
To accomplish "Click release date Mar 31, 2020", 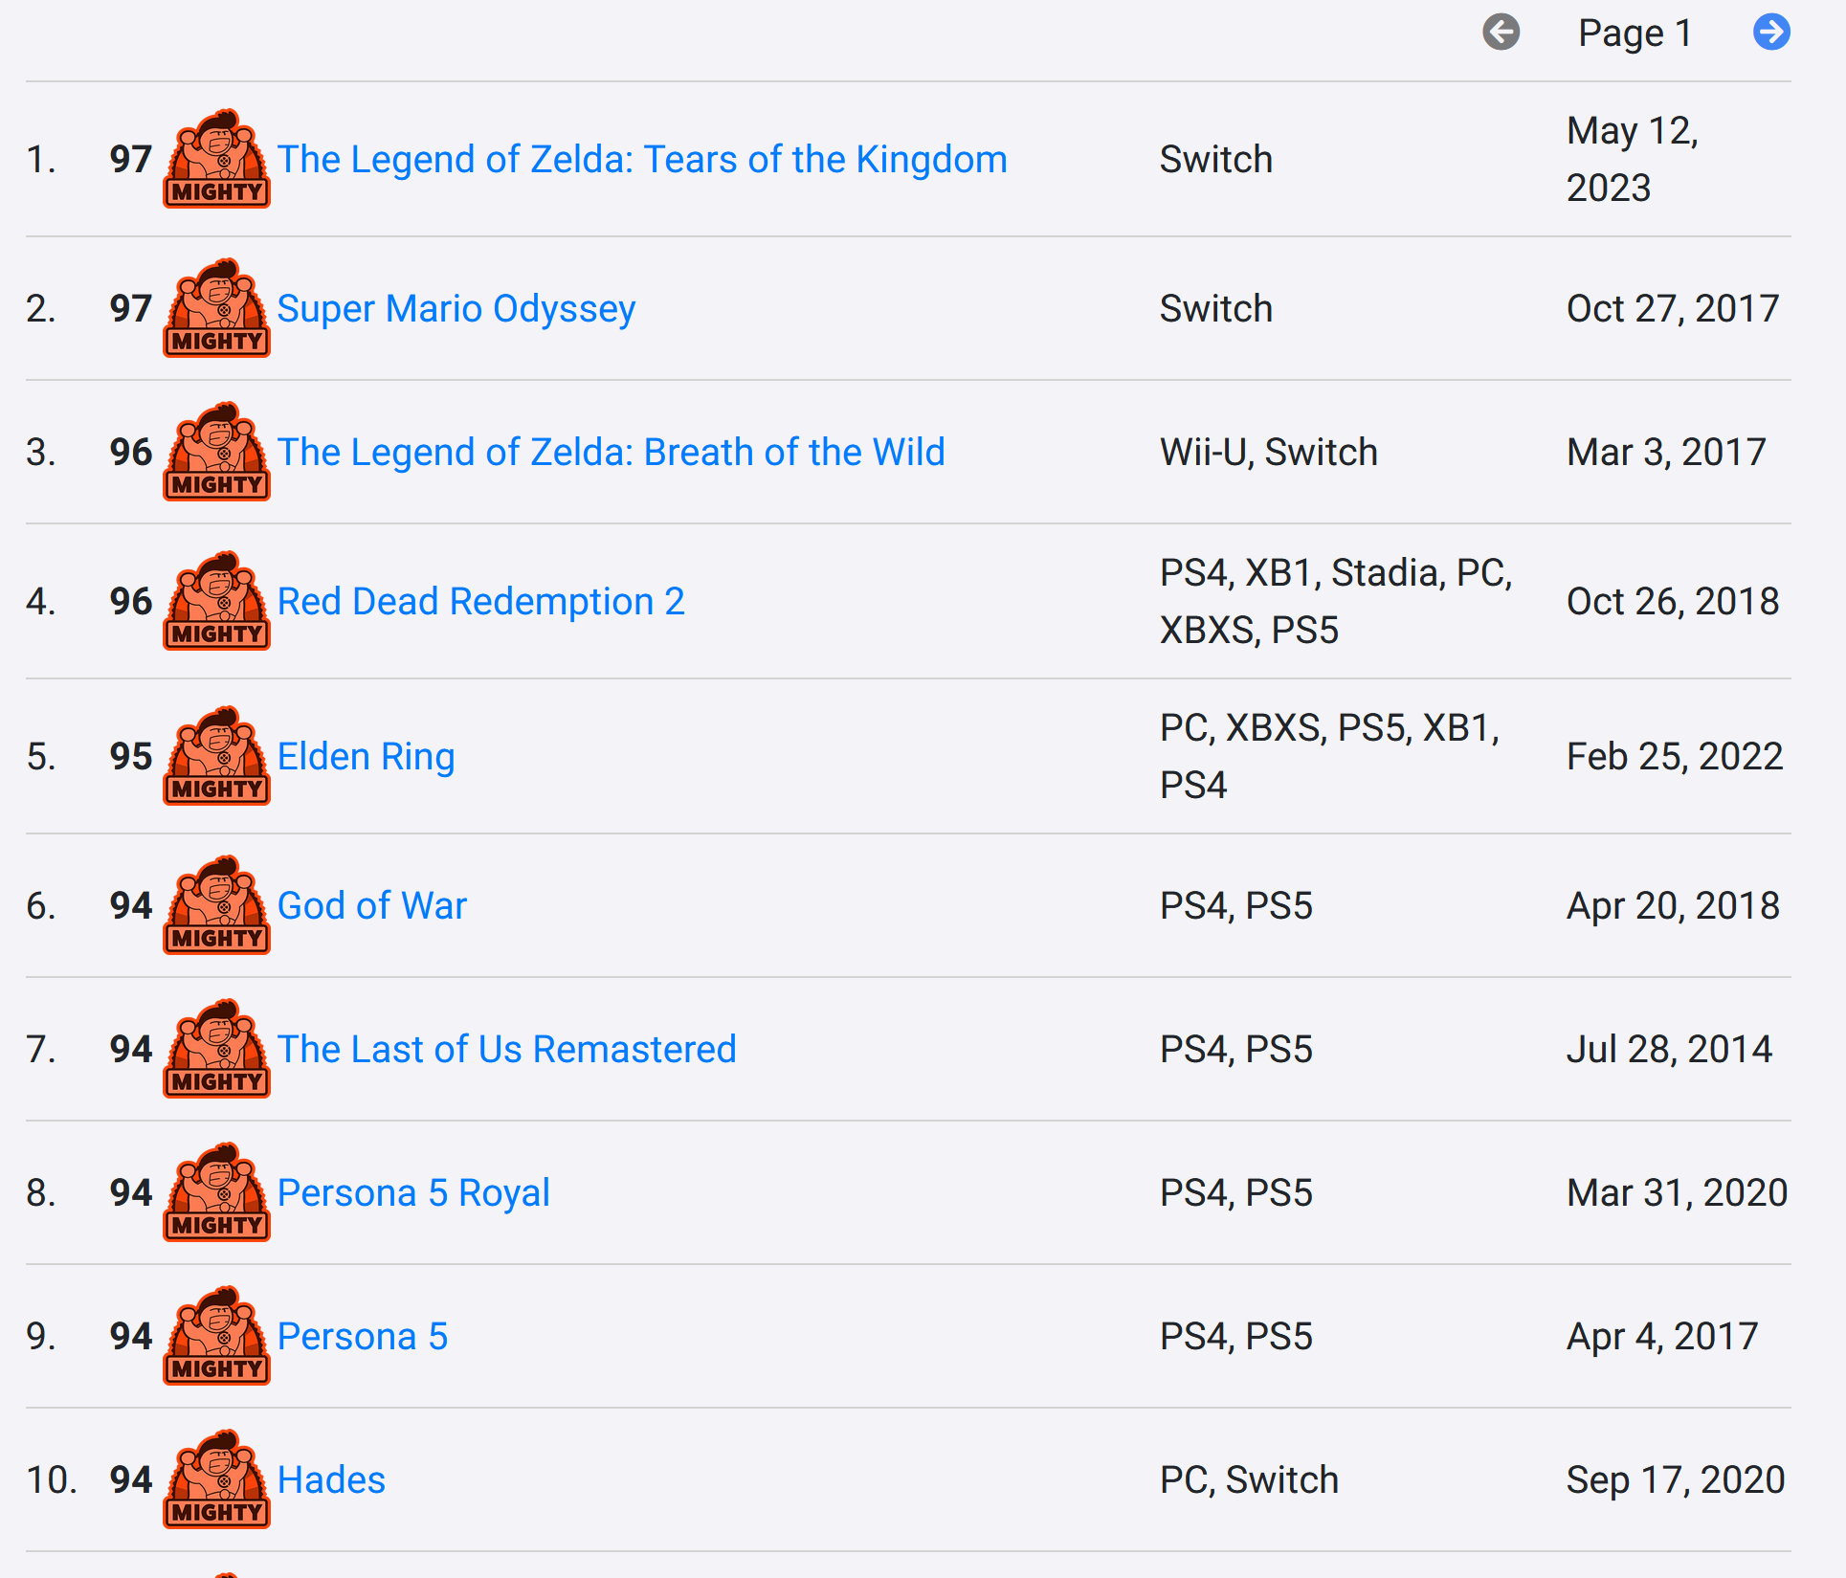I will tap(1677, 1192).
